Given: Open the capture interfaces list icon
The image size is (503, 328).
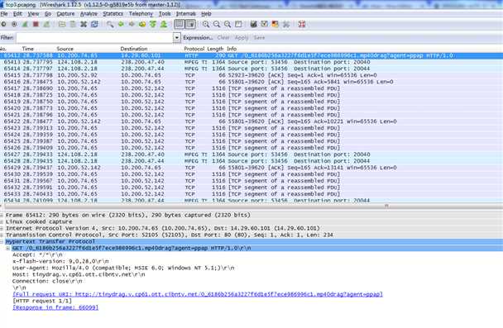Looking at the screenshot, I should (x=3, y=24).
